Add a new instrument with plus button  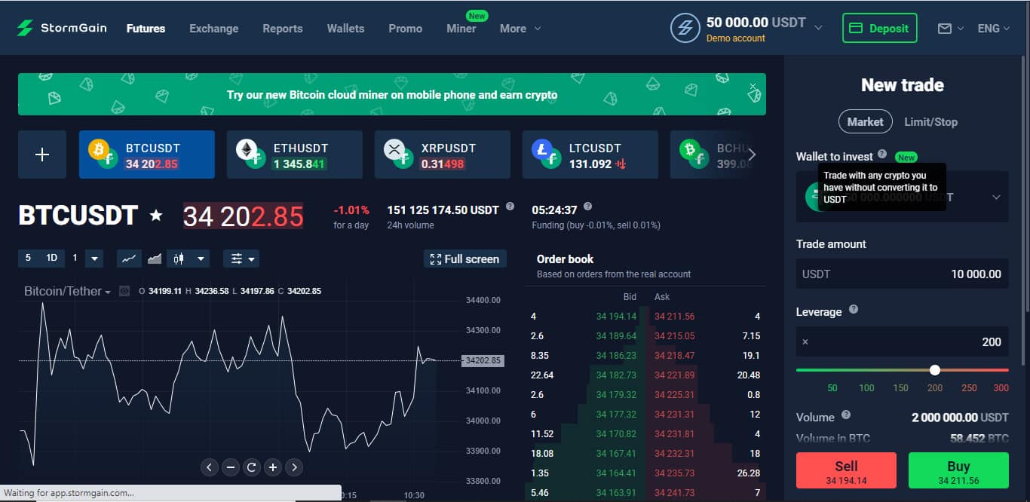coord(42,155)
